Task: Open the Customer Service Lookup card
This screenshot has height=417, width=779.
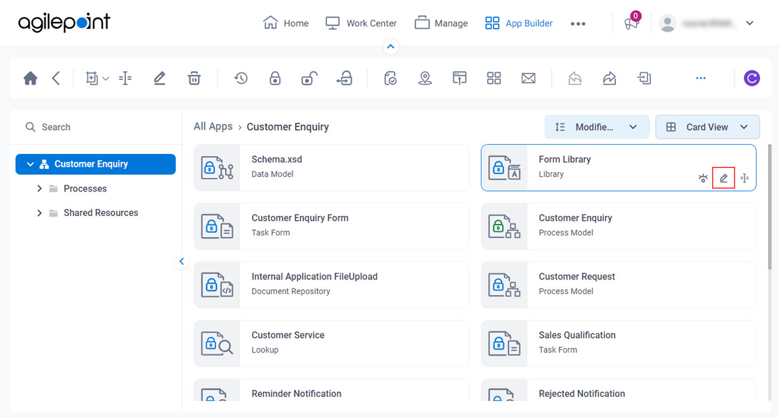Action: tap(331, 343)
